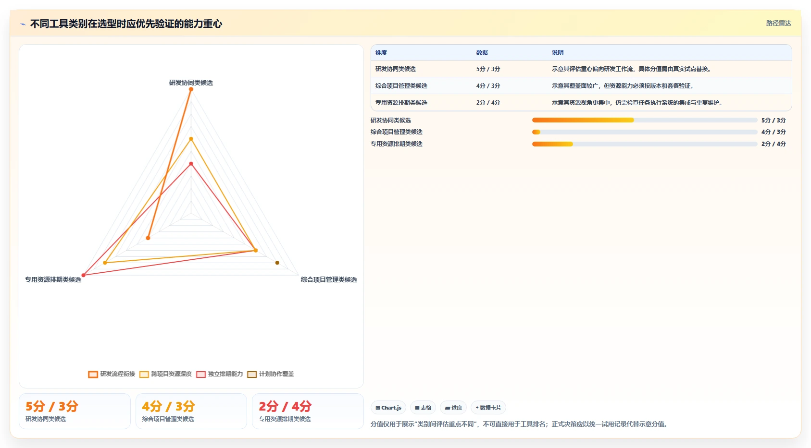Click the 表格 chip
Viewport: 811px width, 448px height.
(423, 408)
